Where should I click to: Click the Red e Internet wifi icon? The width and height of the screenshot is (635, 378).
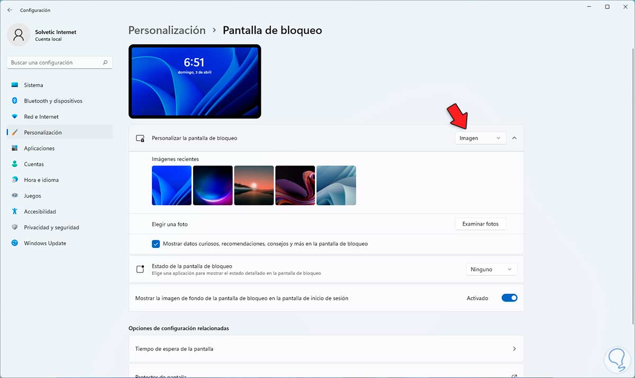(x=14, y=117)
